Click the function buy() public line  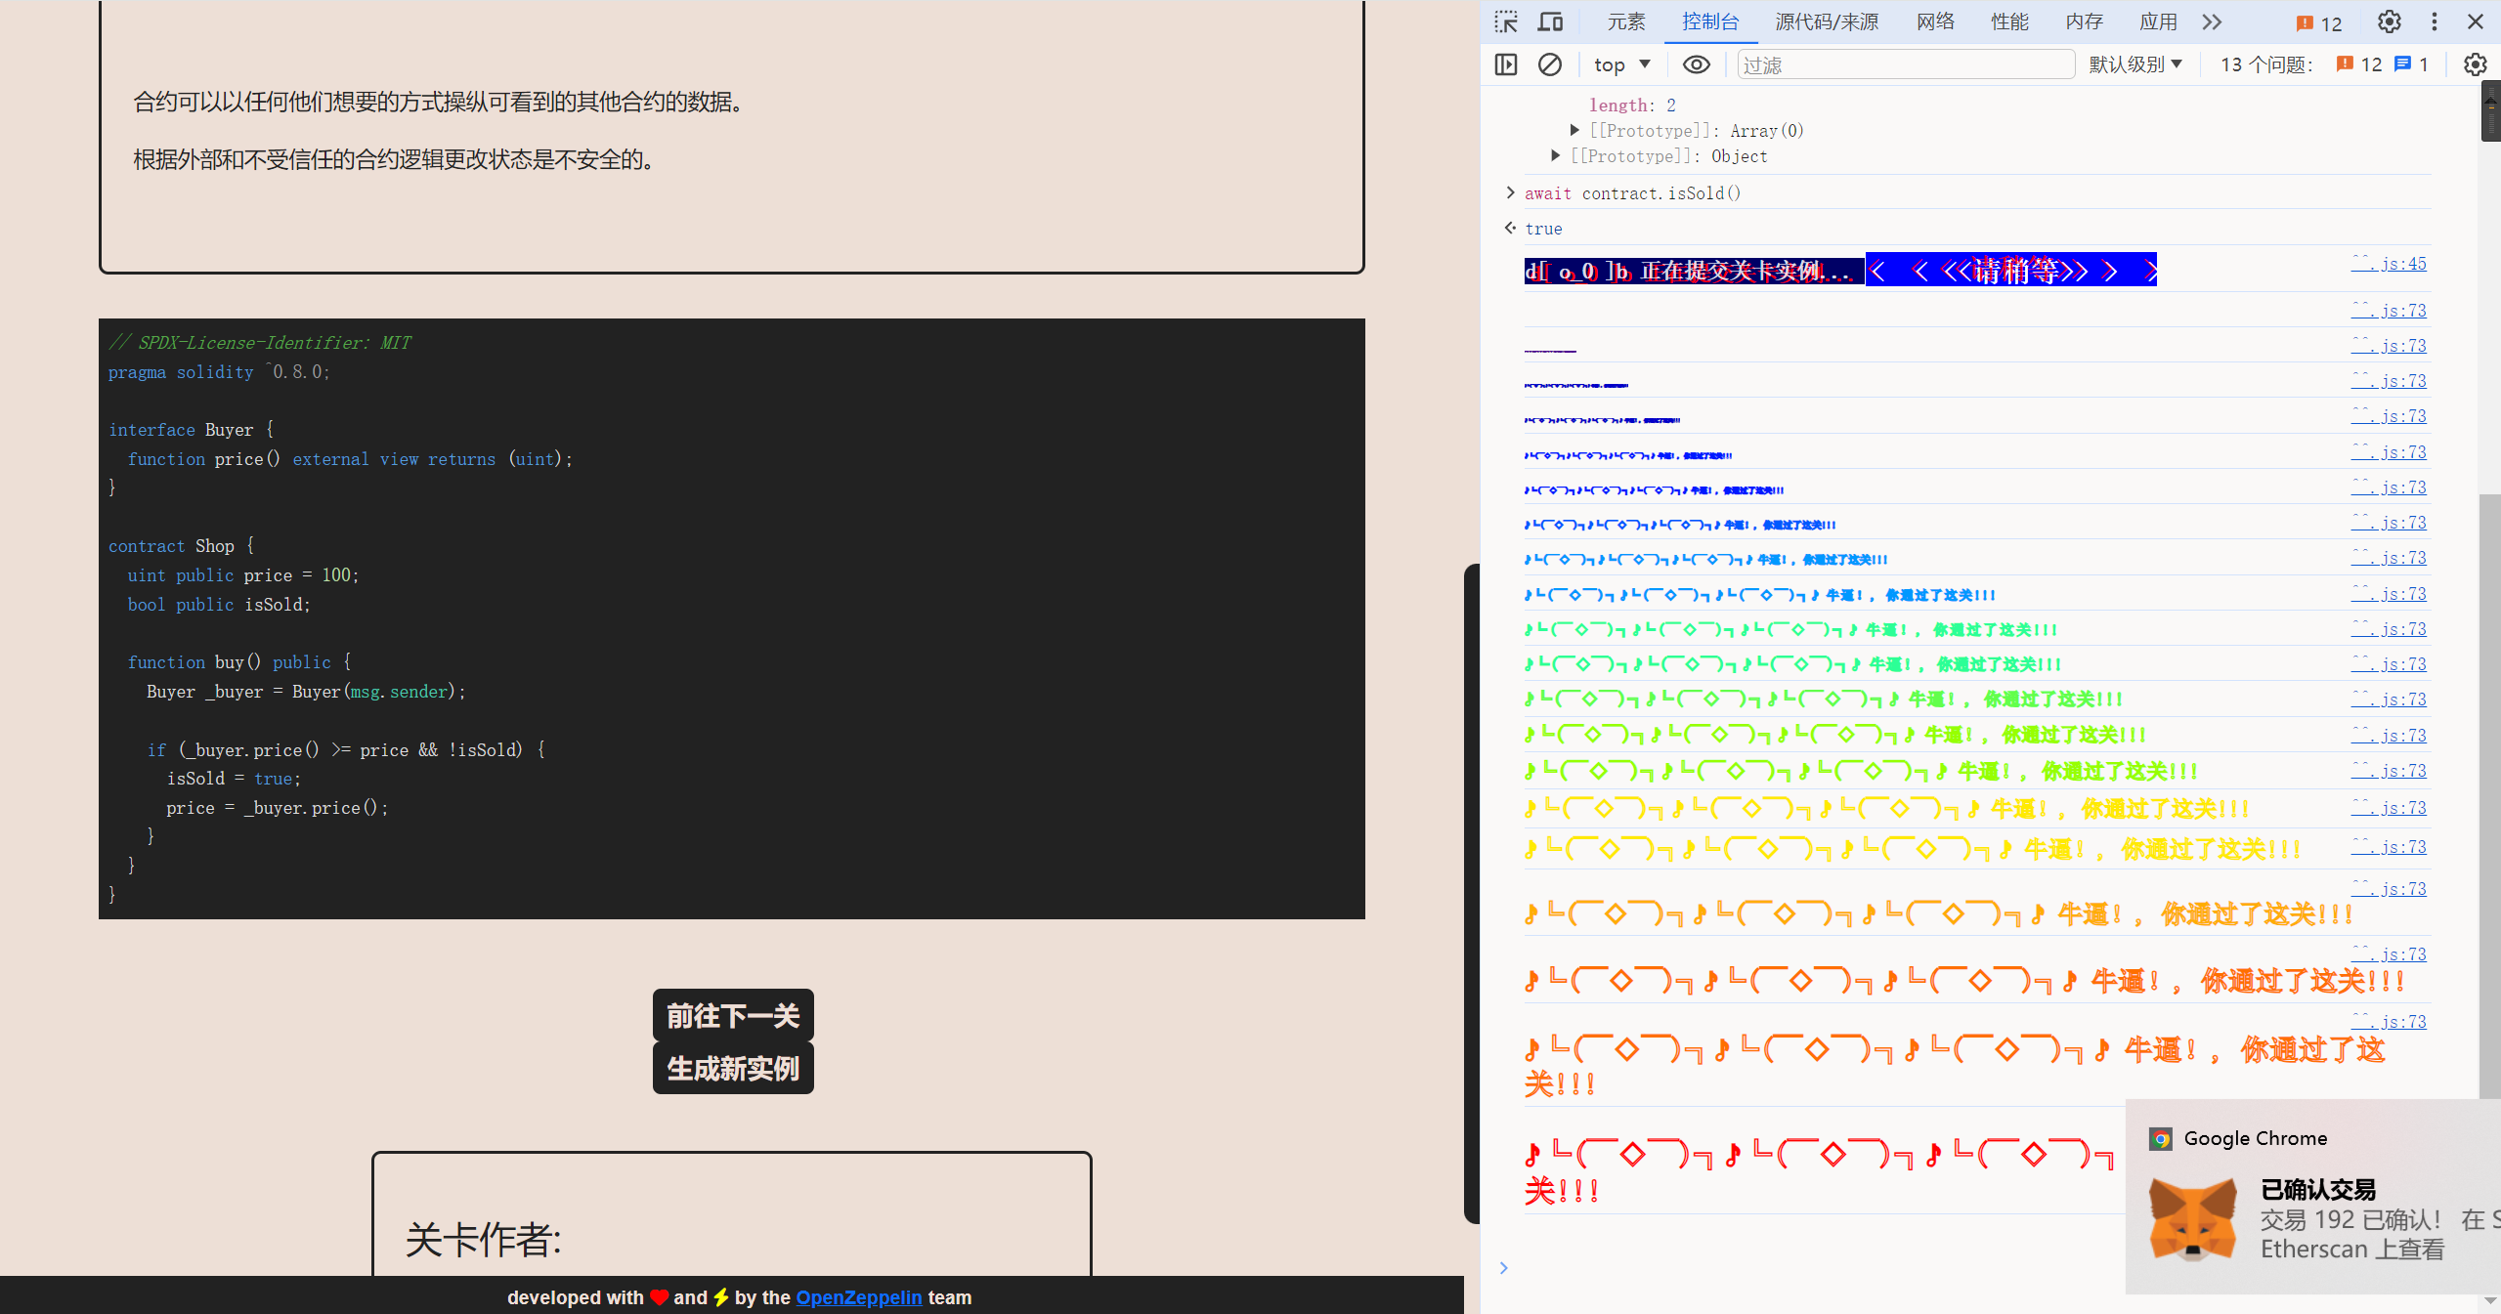[239, 662]
